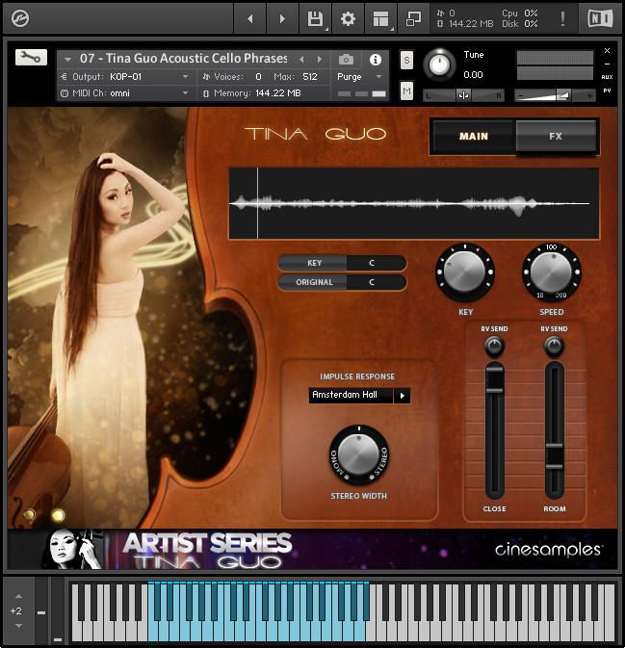Switch to the FX tab

tap(556, 137)
